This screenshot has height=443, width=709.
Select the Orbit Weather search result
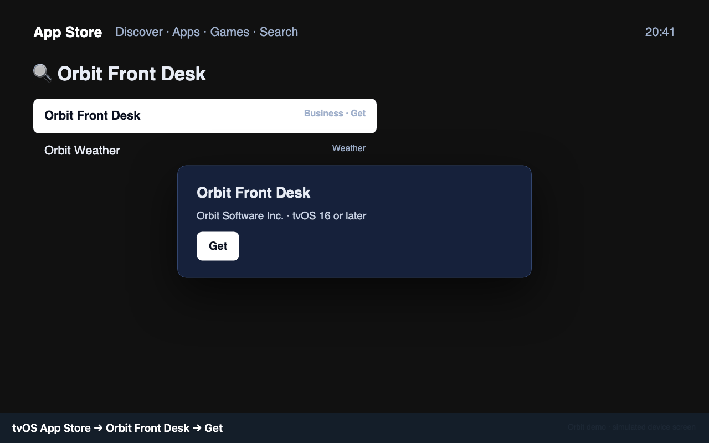tap(205, 150)
